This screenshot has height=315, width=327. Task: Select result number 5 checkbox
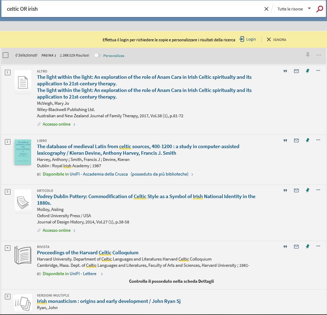tap(8, 297)
